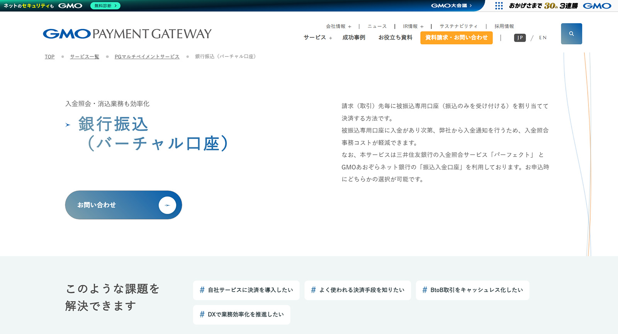Select BtoB取引をキャッシュレス化したい tag
Screen dimensions: 618x334
[473, 290]
